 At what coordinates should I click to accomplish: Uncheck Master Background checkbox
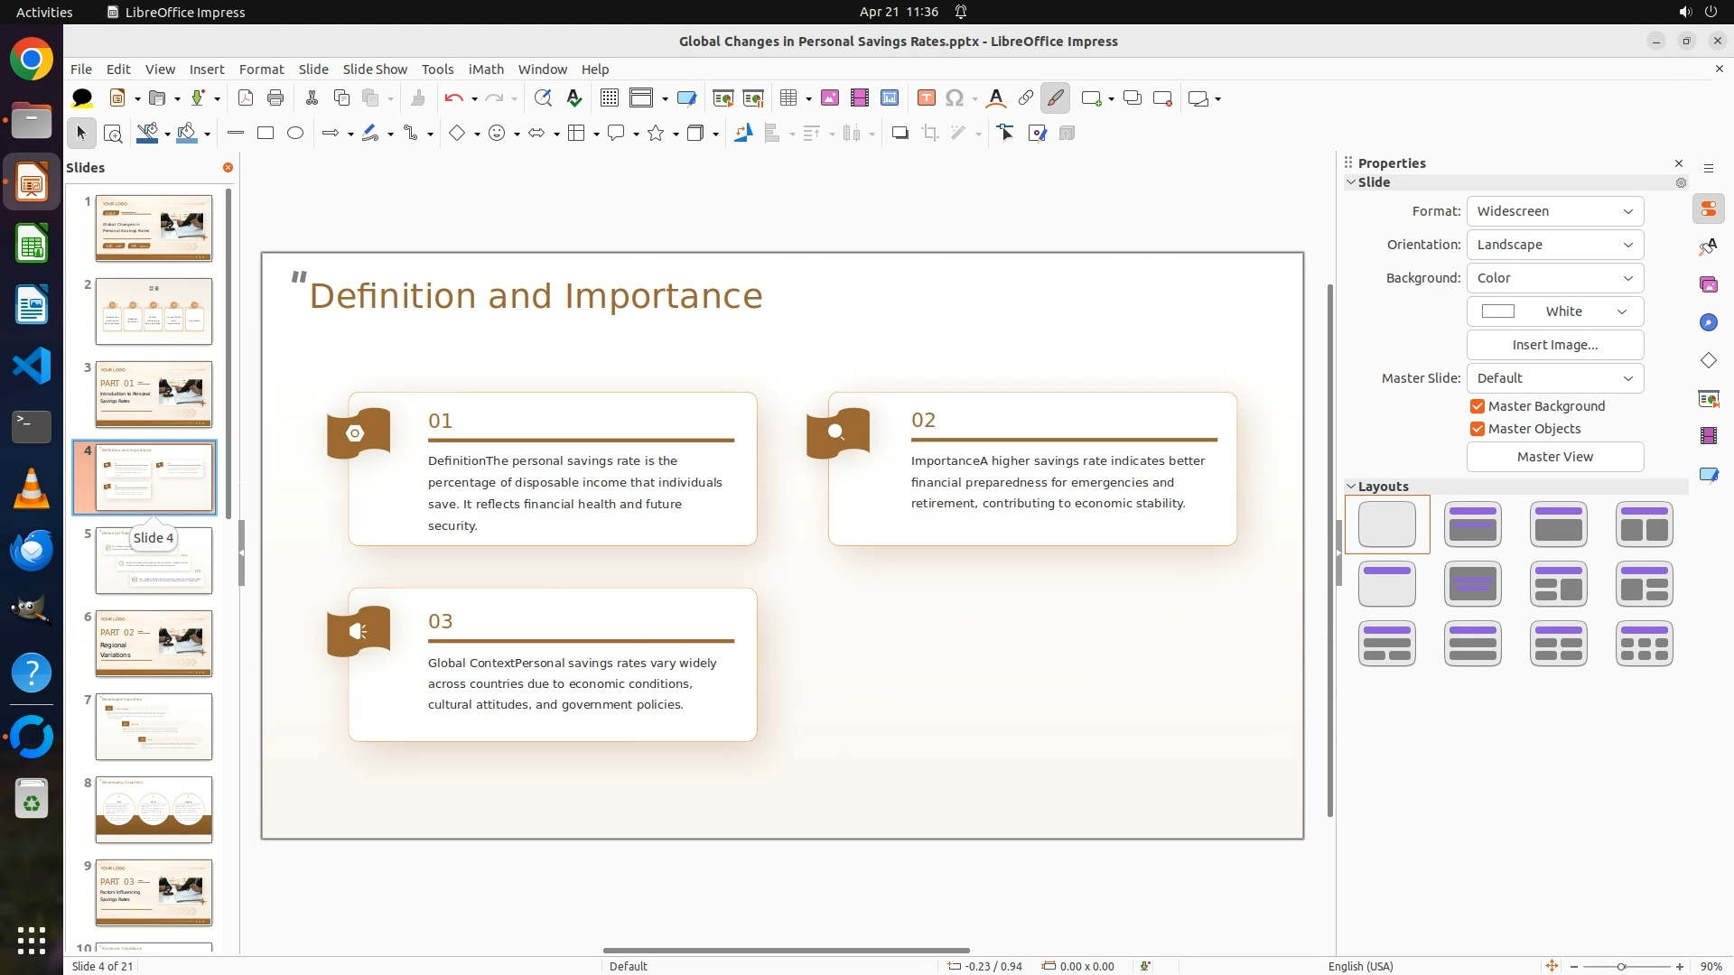(1478, 406)
